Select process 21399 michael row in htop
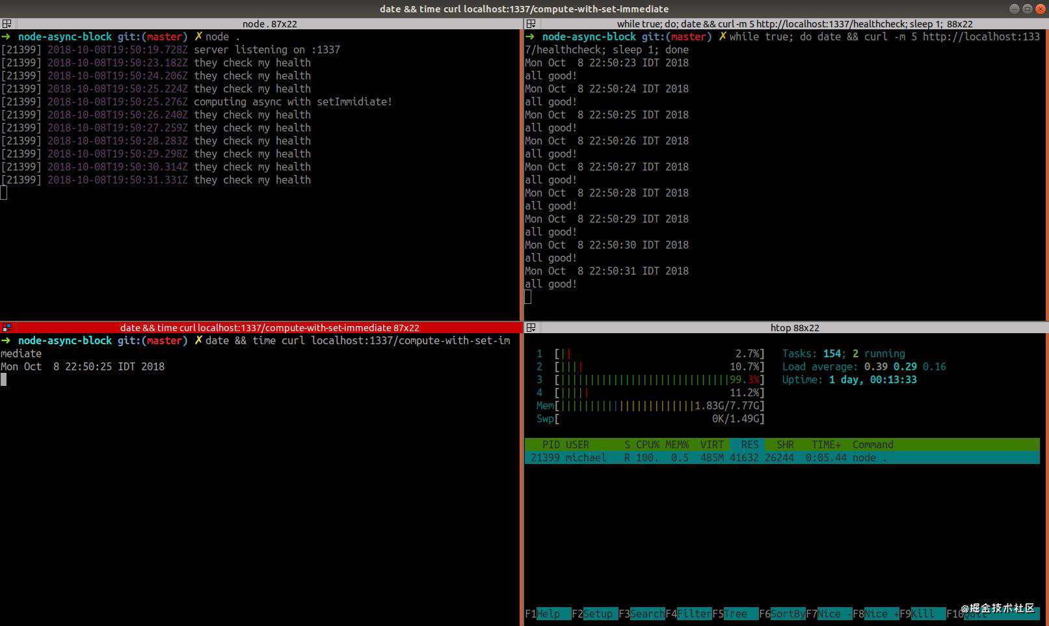Viewport: 1049px width, 626px height. (x=782, y=458)
